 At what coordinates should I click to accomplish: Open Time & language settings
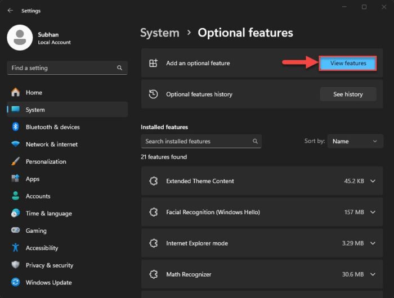tap(68, 214)
